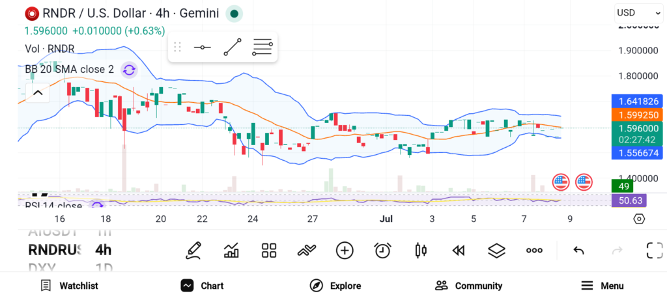667x300 pixels.
Task: Open more options three-dots icon
Action: (534, 251)
